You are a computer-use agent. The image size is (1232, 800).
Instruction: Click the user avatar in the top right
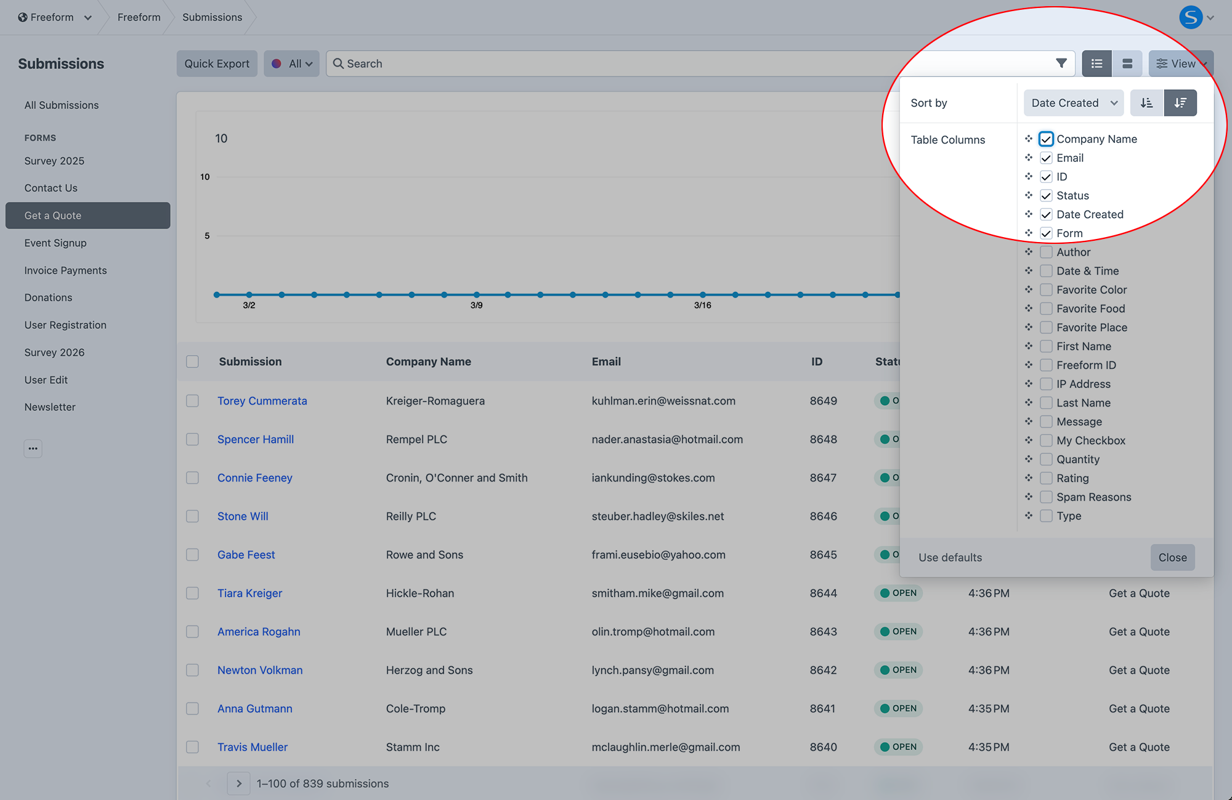tap(1191, 17)
